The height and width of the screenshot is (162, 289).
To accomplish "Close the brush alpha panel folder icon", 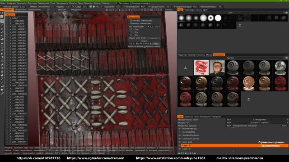I will point(287,13).
